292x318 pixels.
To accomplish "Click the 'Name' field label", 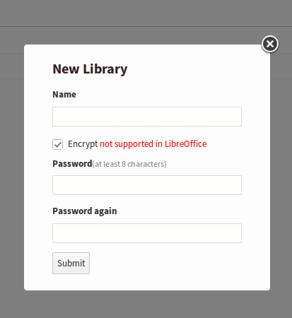I will 64,95.
